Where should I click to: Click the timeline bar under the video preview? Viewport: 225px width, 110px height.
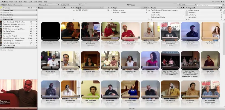tap(19, 108)
